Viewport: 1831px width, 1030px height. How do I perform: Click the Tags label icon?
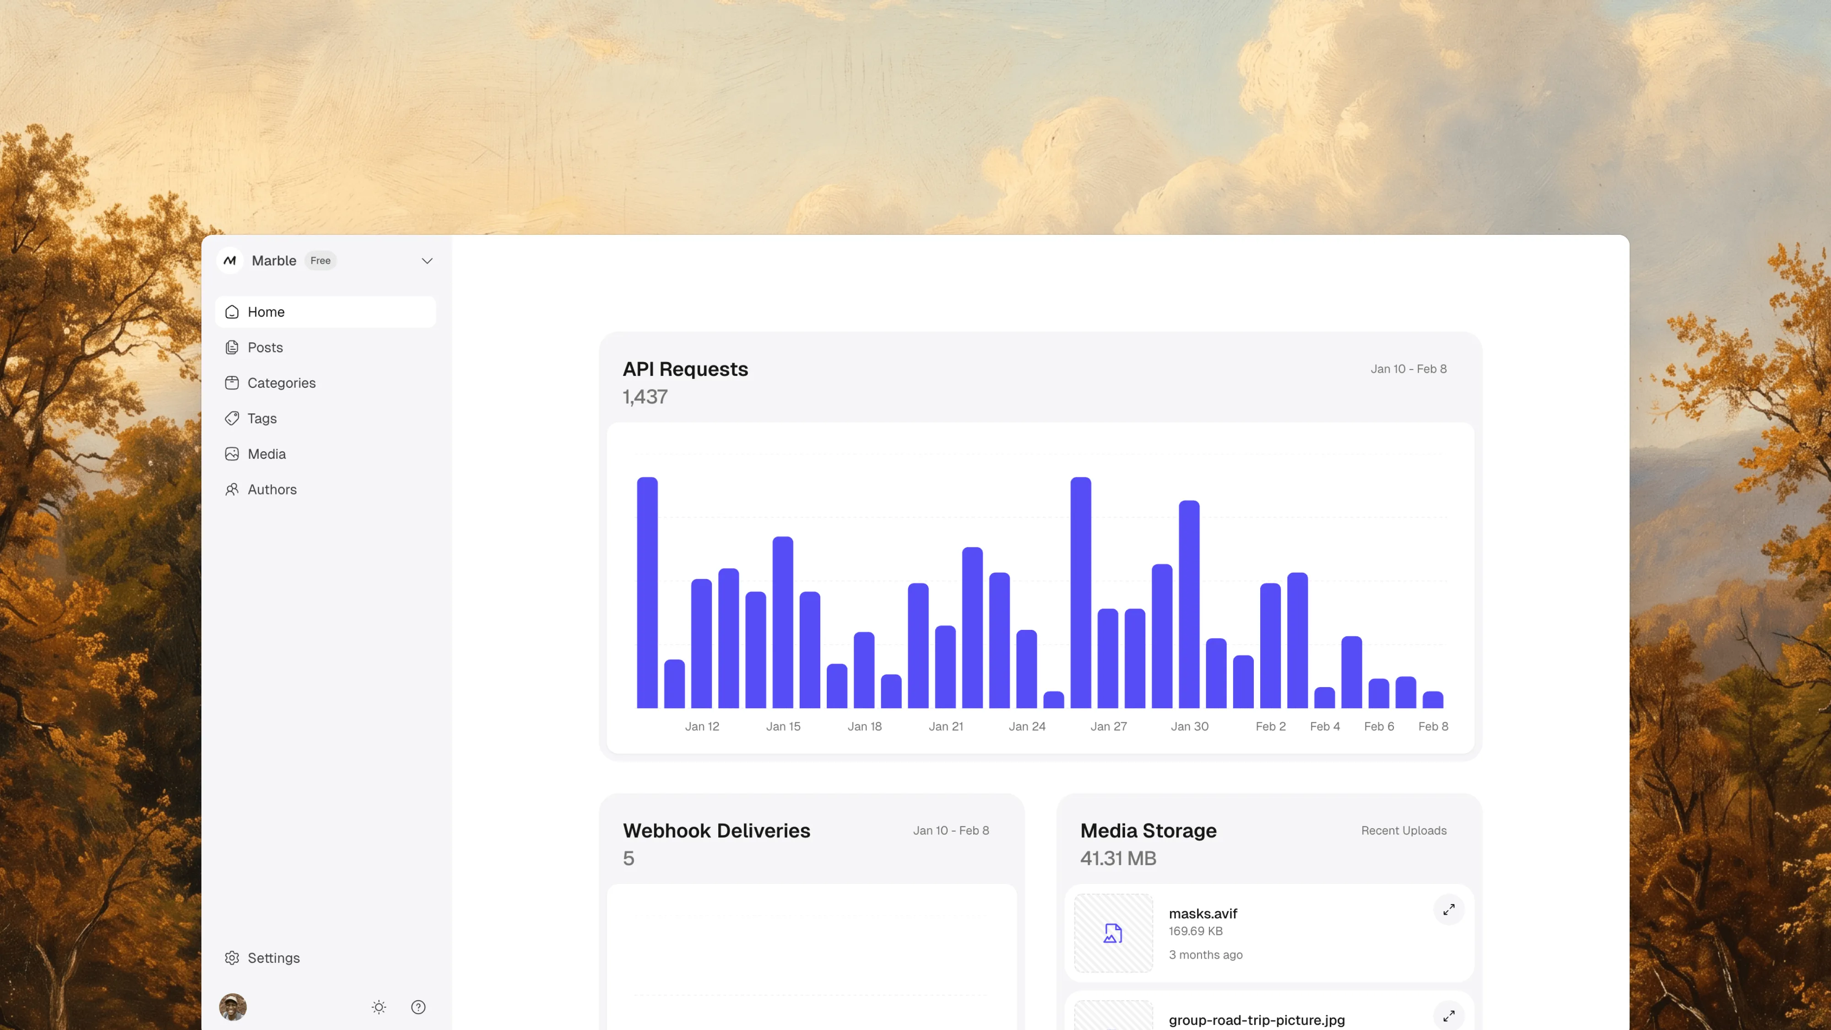pyautogui.click(x=232, y=419)
